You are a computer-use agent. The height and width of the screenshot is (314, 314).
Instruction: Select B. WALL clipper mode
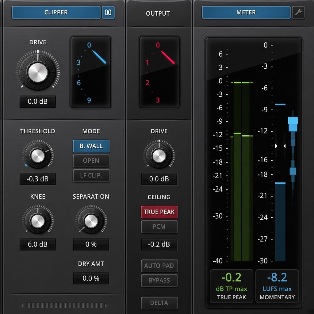click(x=91, y=146)
